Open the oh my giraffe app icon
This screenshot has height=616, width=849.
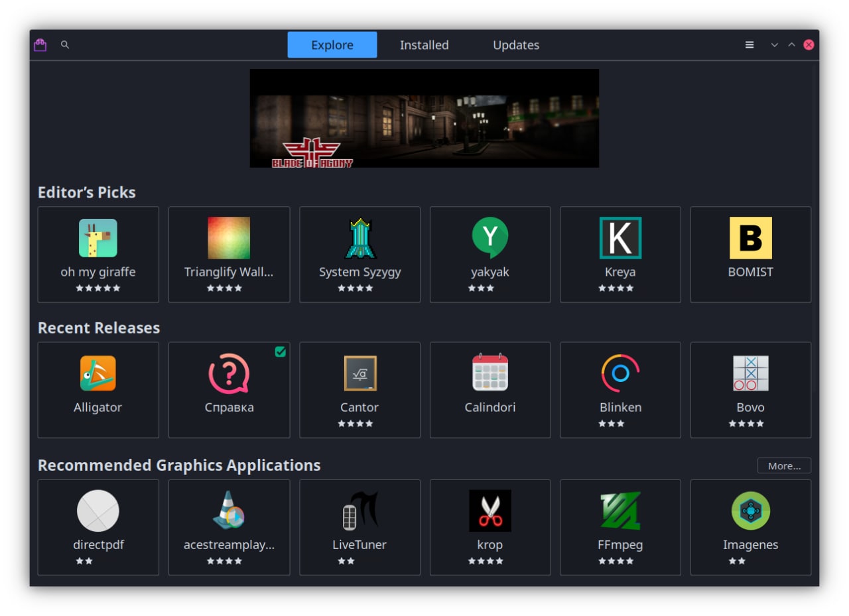98,238
